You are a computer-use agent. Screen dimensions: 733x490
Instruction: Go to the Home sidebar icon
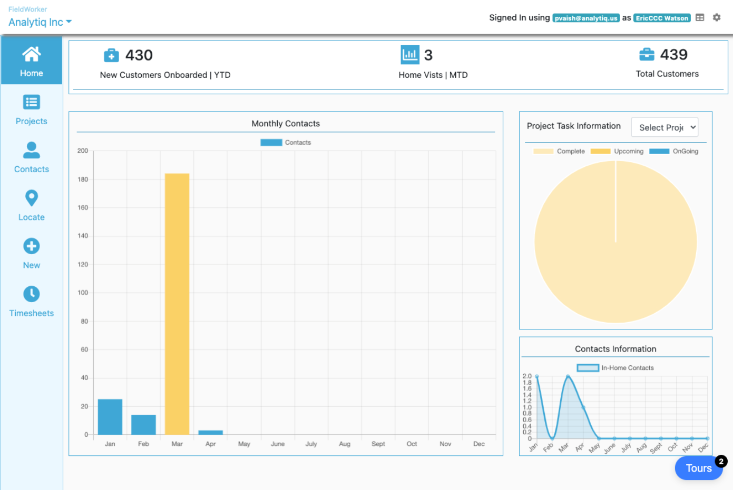pos(32,54)
